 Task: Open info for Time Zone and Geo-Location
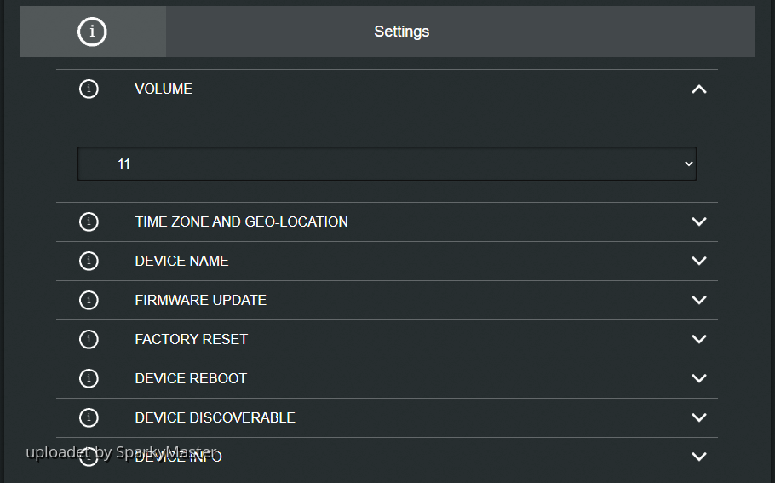[89, 221]
